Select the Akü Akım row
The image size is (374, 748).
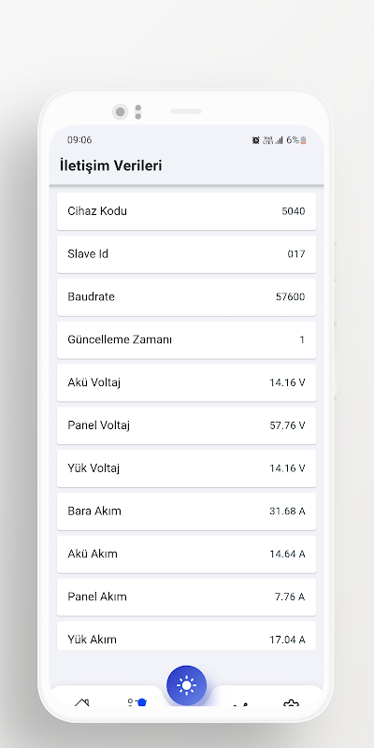point(186,554)
